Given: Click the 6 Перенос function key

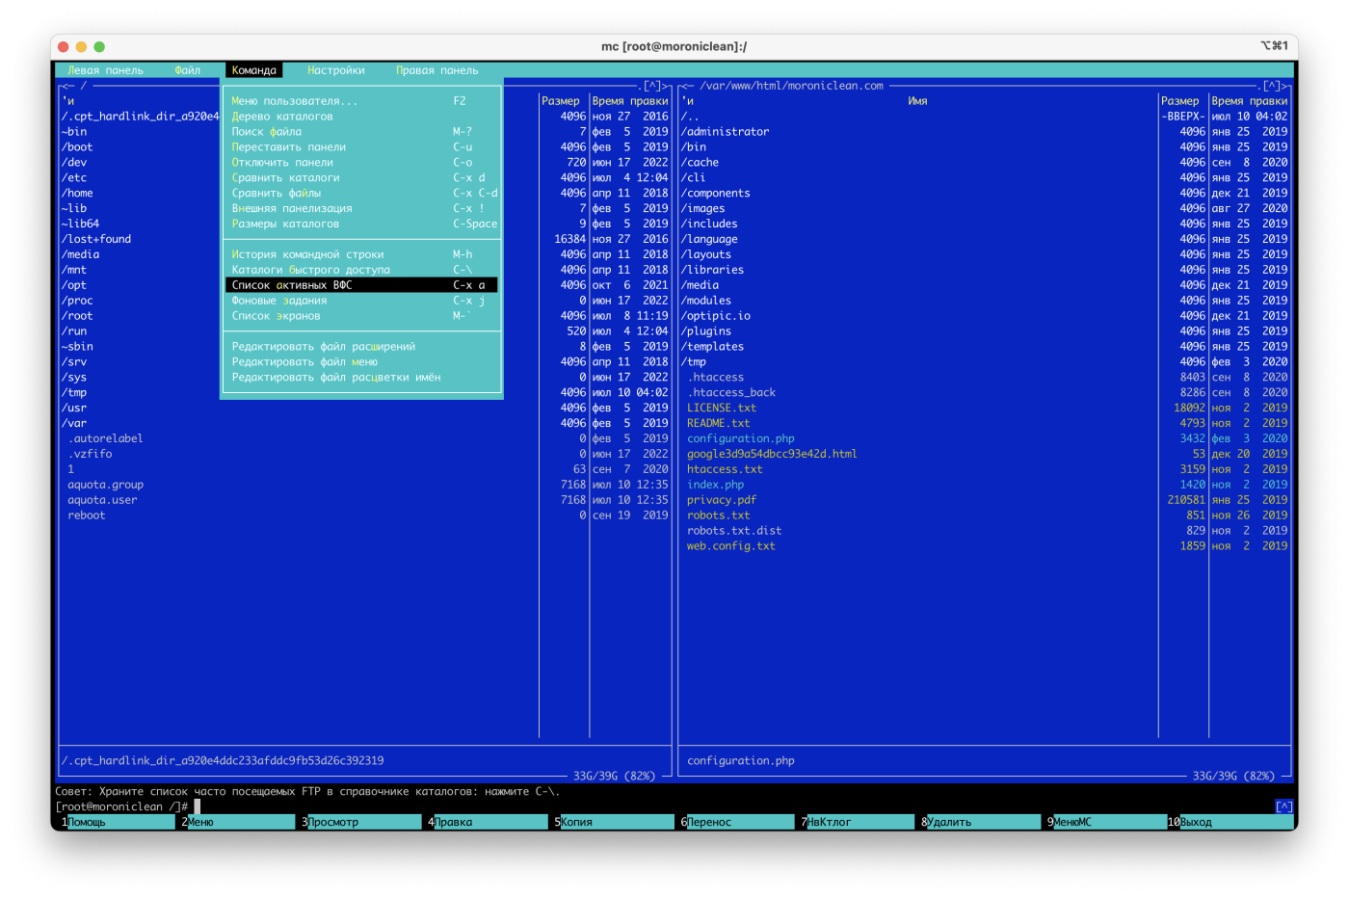Looking at the screenshot, I should click(738, 822).
